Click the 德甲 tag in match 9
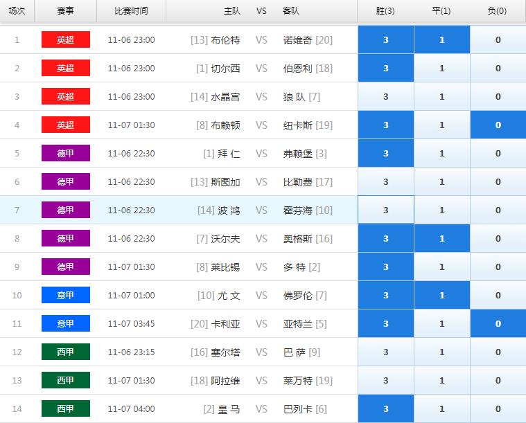Screen dimensions: 526x423 (66, 267)
